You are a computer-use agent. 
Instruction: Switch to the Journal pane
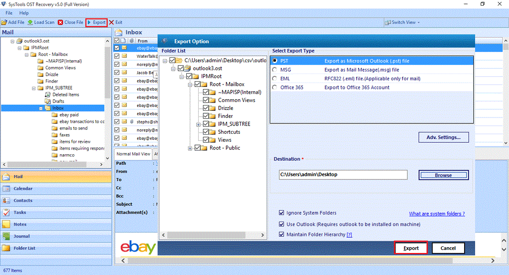pos(56,236)
